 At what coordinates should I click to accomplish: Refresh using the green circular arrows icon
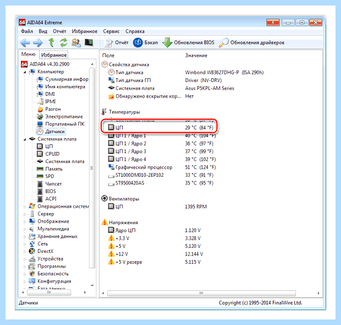(x=64, y=42)
